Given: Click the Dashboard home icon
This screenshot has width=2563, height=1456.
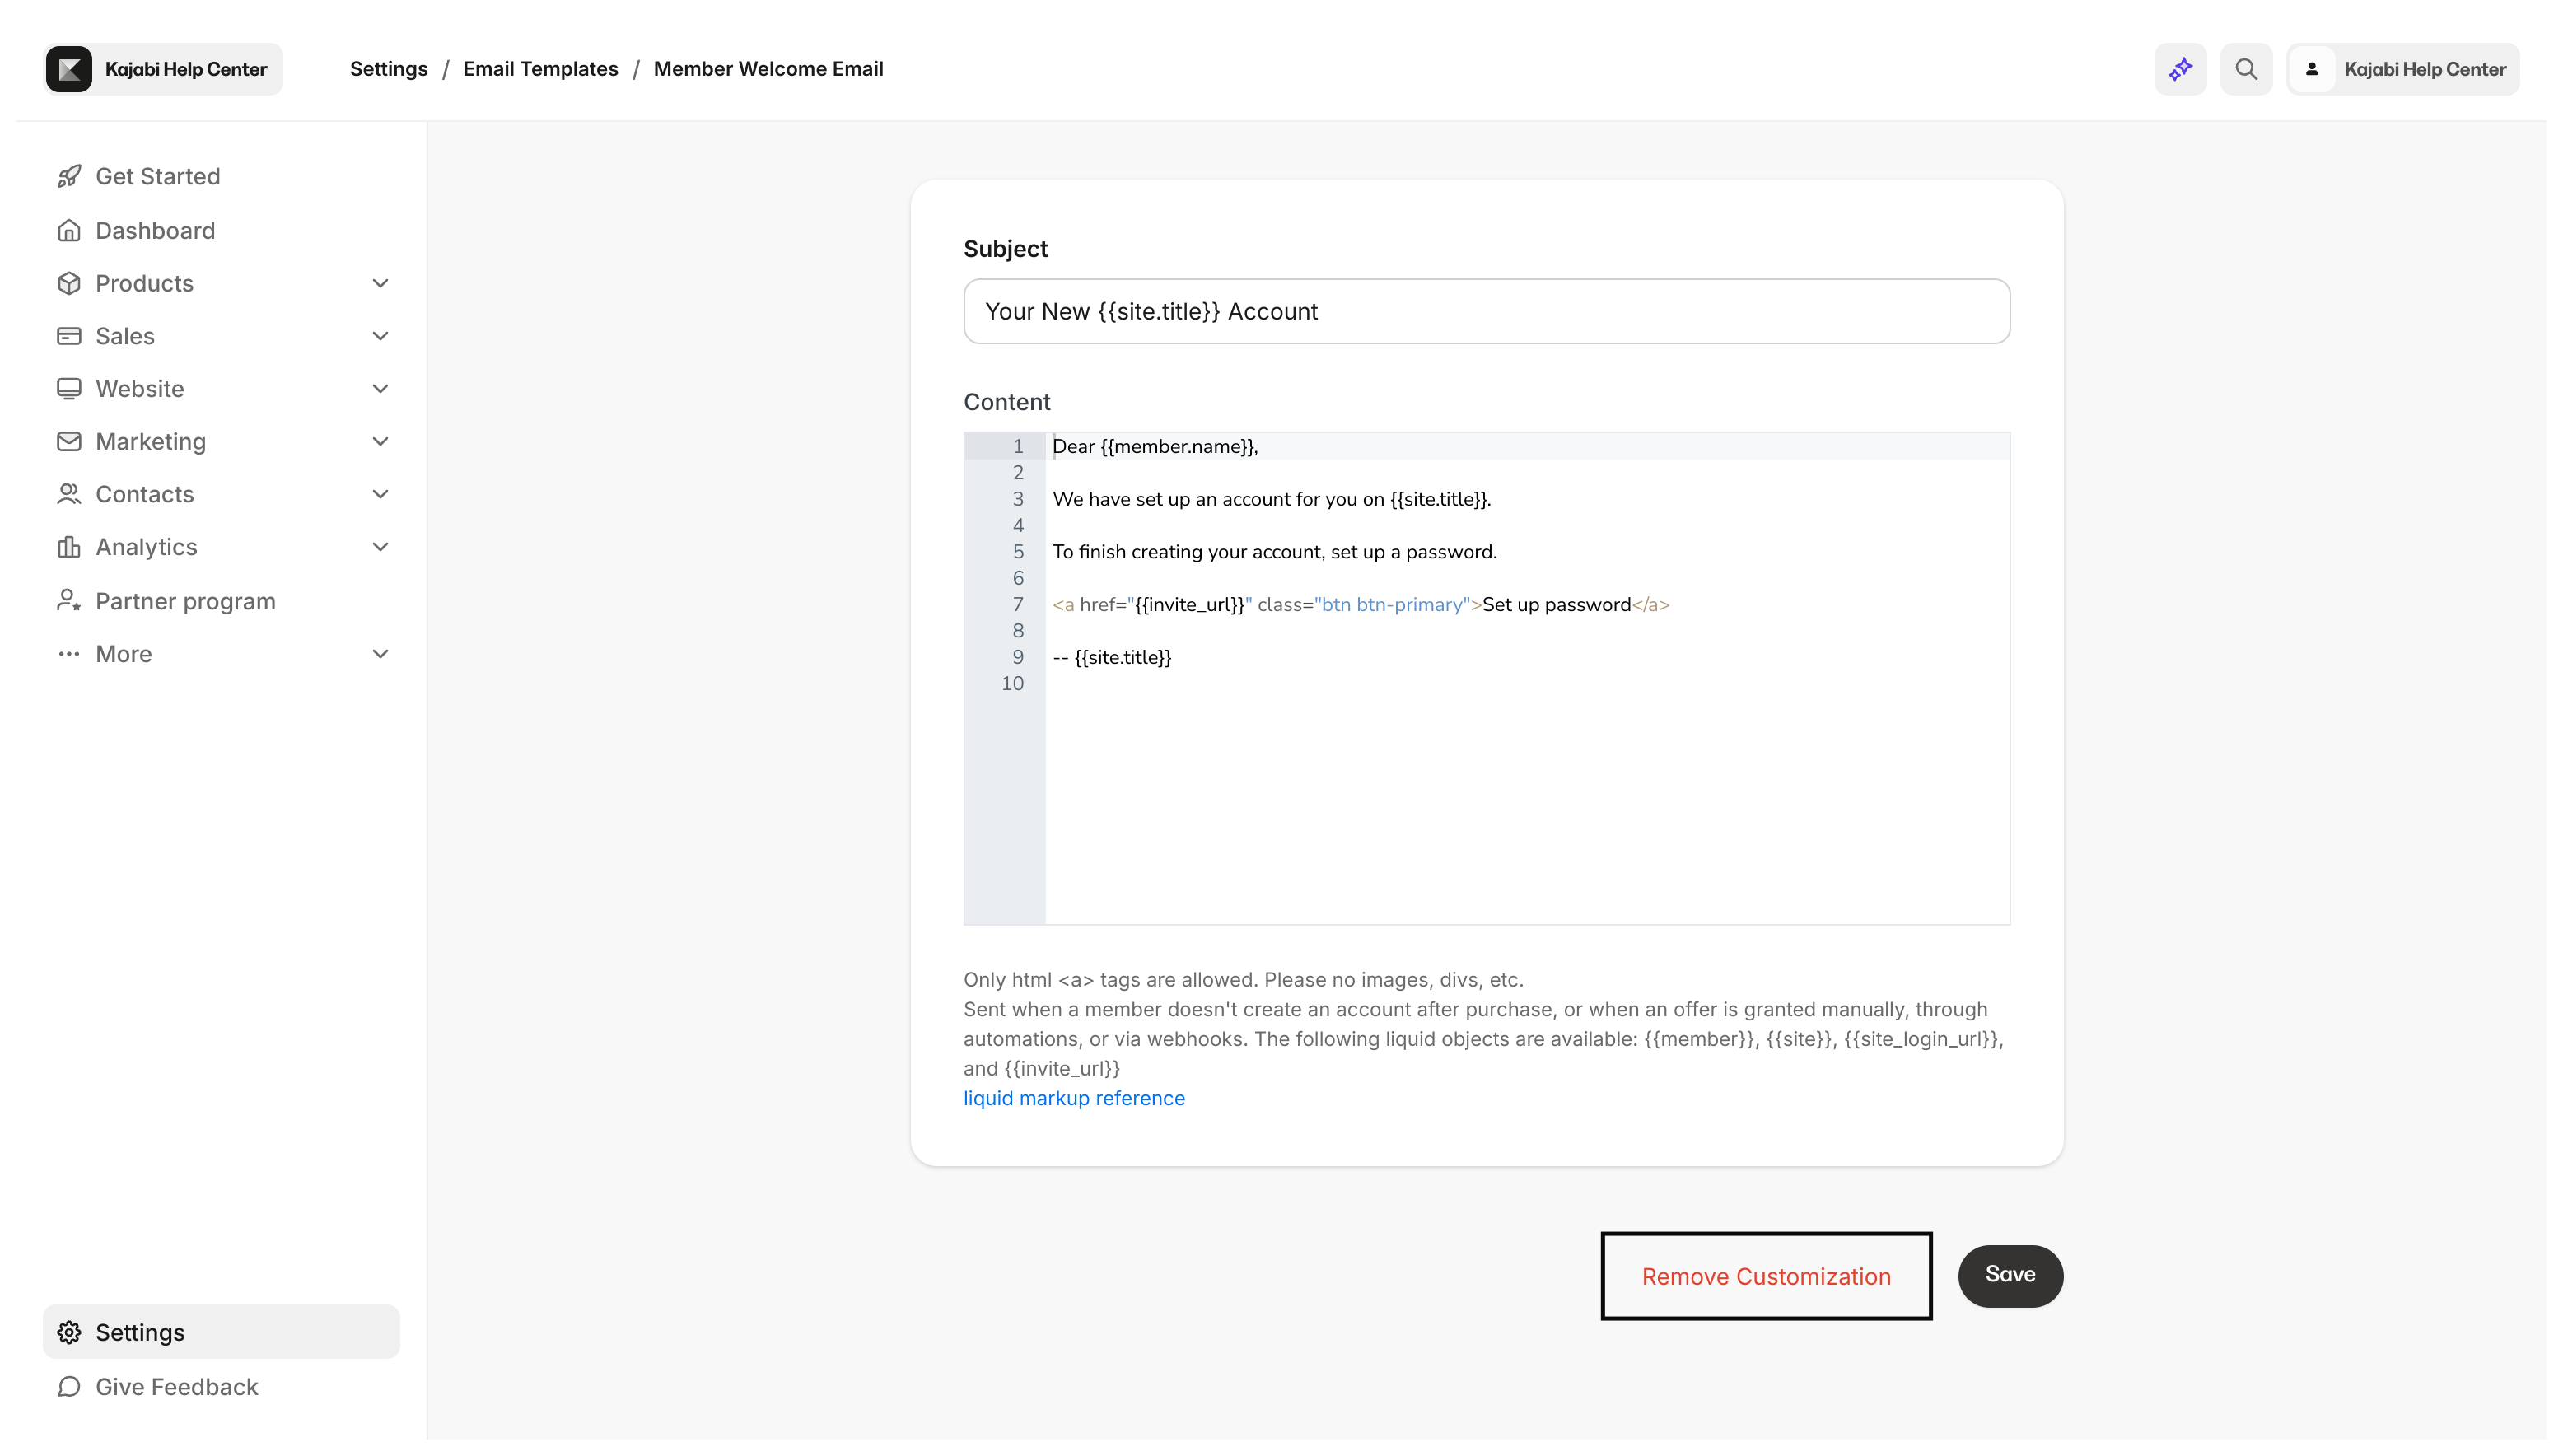Looking at the screenshot, I should [x=69, y=231].
